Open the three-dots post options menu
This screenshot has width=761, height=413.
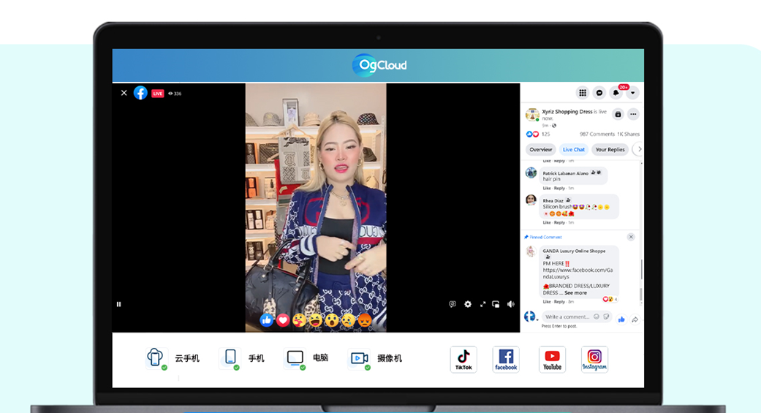pos(633,115)
